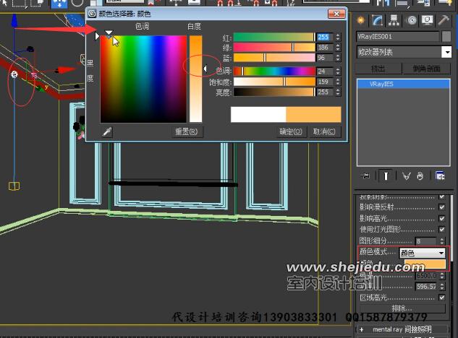Toggle the 使用灯光图形 checkbox
The width and height of the screenshot is (458, 338).
[x=441, y=229]
